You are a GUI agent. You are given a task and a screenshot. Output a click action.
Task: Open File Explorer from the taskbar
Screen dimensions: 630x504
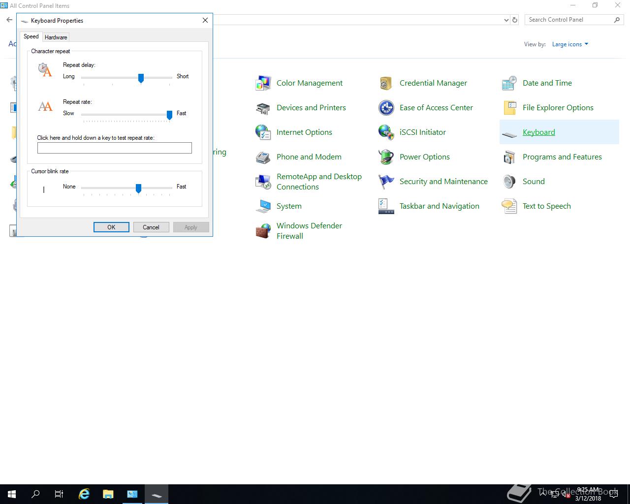pyautogui.click(x=108, y=494)
